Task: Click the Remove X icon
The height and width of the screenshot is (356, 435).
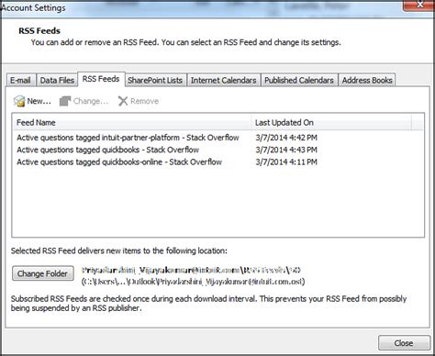Action: [123, 101]
